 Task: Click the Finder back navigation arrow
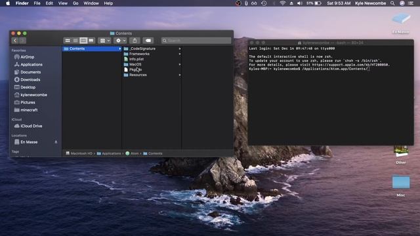click(x=15, y=41)
